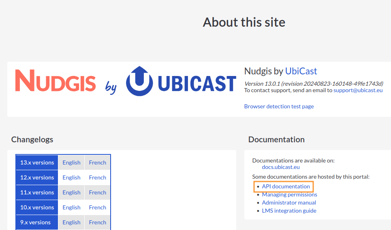Viewport: 391px width, 230px height.
Task: Open API documentation link
Action: 286,186
